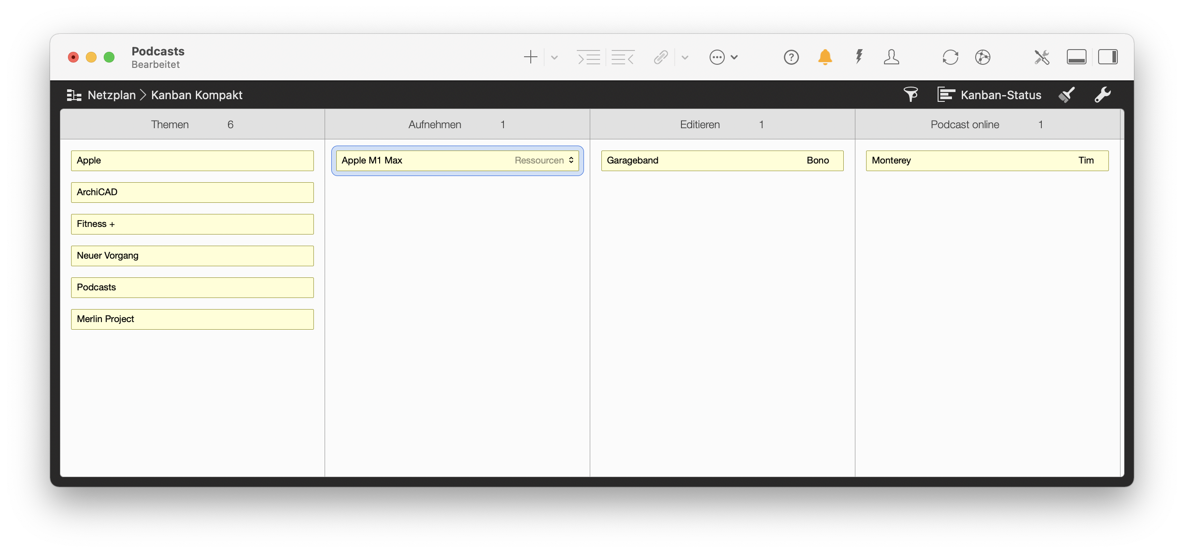Click the notification bell icon
This screenshot has width=1184, height=553.
click(x=825, y=57)
